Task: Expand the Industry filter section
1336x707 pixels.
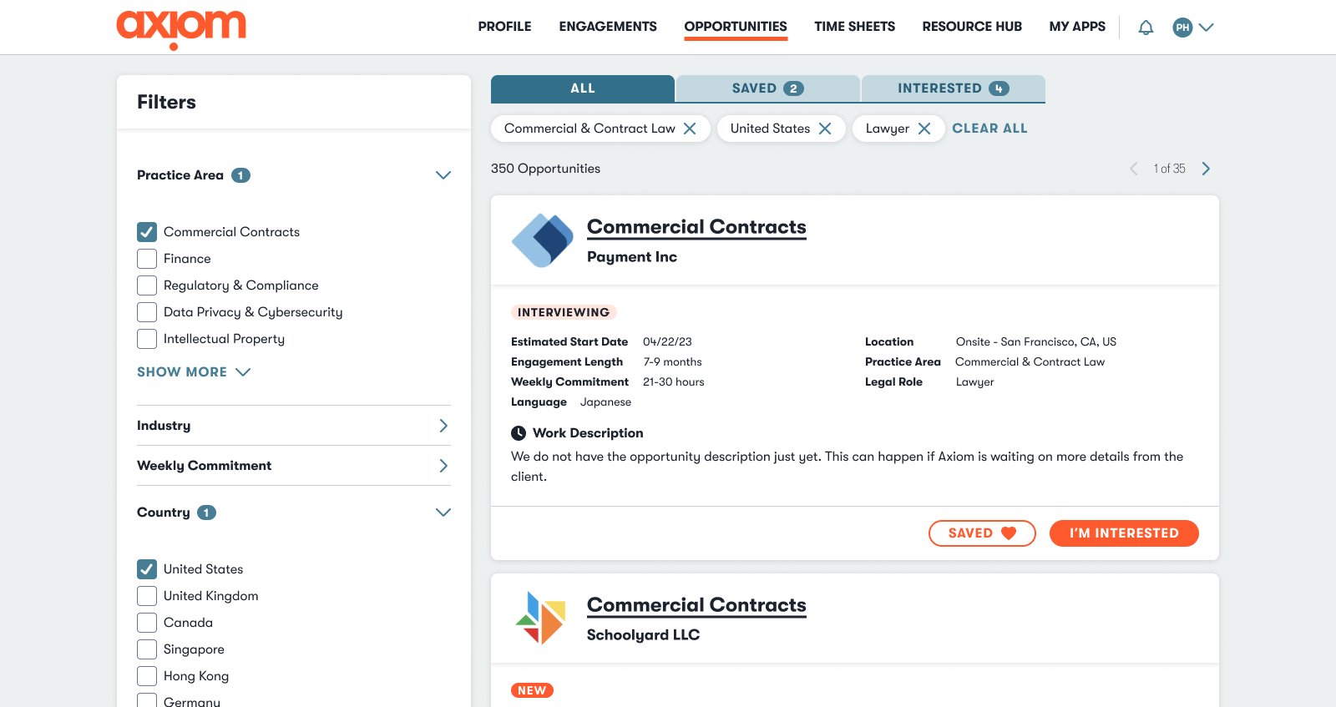Action: [443, 426]
